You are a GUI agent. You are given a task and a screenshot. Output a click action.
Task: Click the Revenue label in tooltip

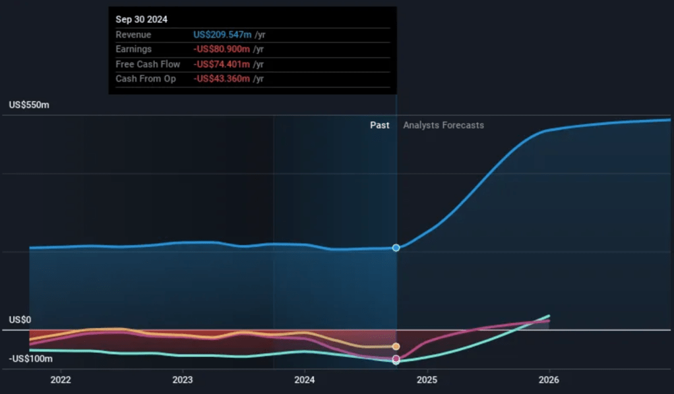pyautogui.click(x=133, y=35)
